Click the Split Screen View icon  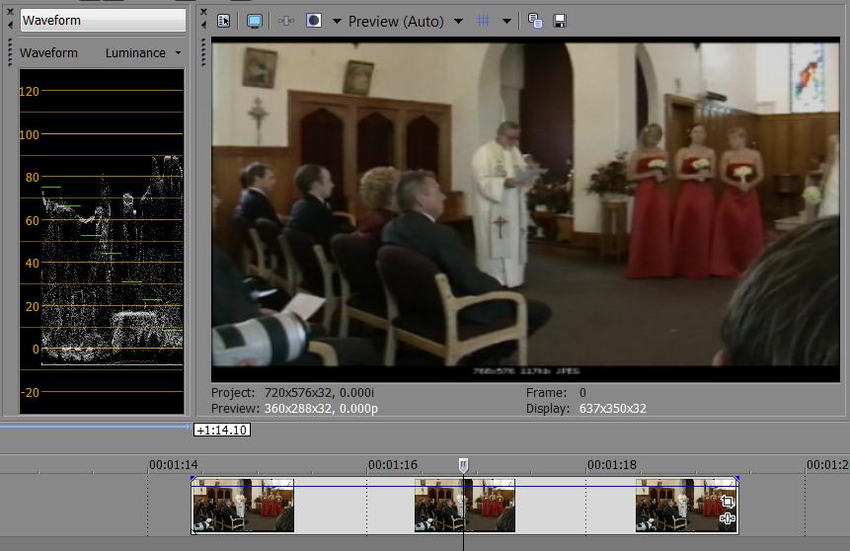pyautogui.click(x=314, y=21)
